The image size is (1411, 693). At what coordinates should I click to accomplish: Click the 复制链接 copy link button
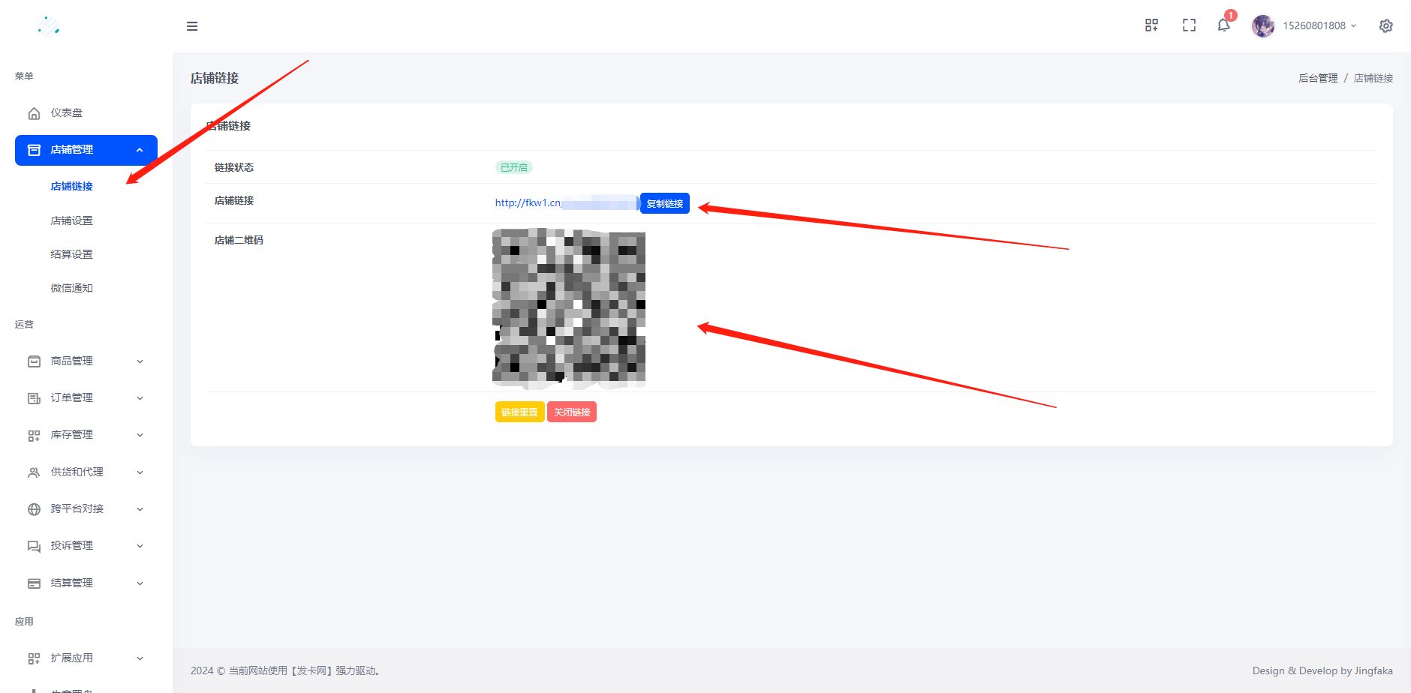665,203
